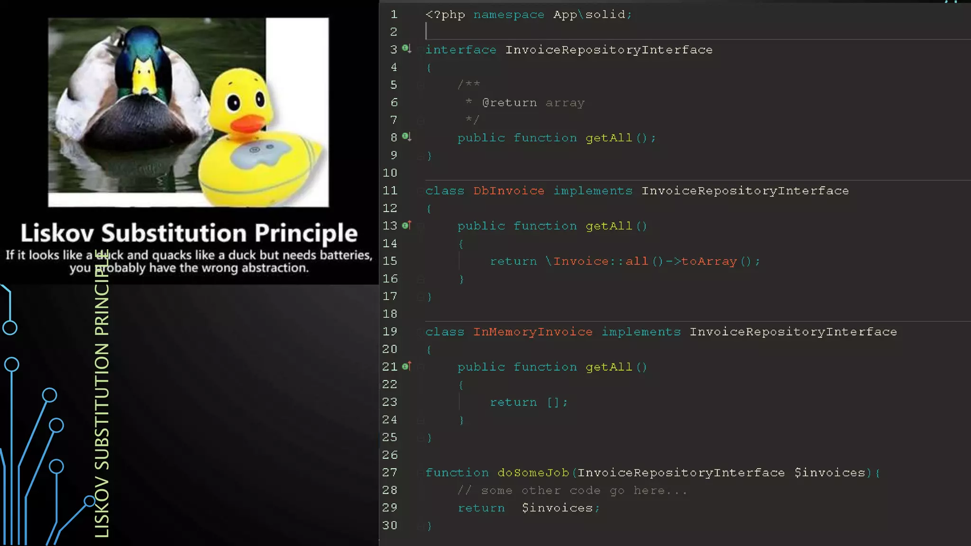Click the 'is implemented' gutter icon on line 3
The image size is (971, 546).
406,48
